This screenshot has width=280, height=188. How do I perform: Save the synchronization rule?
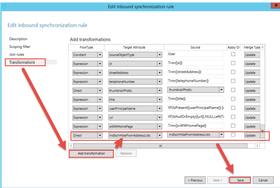tap(239, 180)
